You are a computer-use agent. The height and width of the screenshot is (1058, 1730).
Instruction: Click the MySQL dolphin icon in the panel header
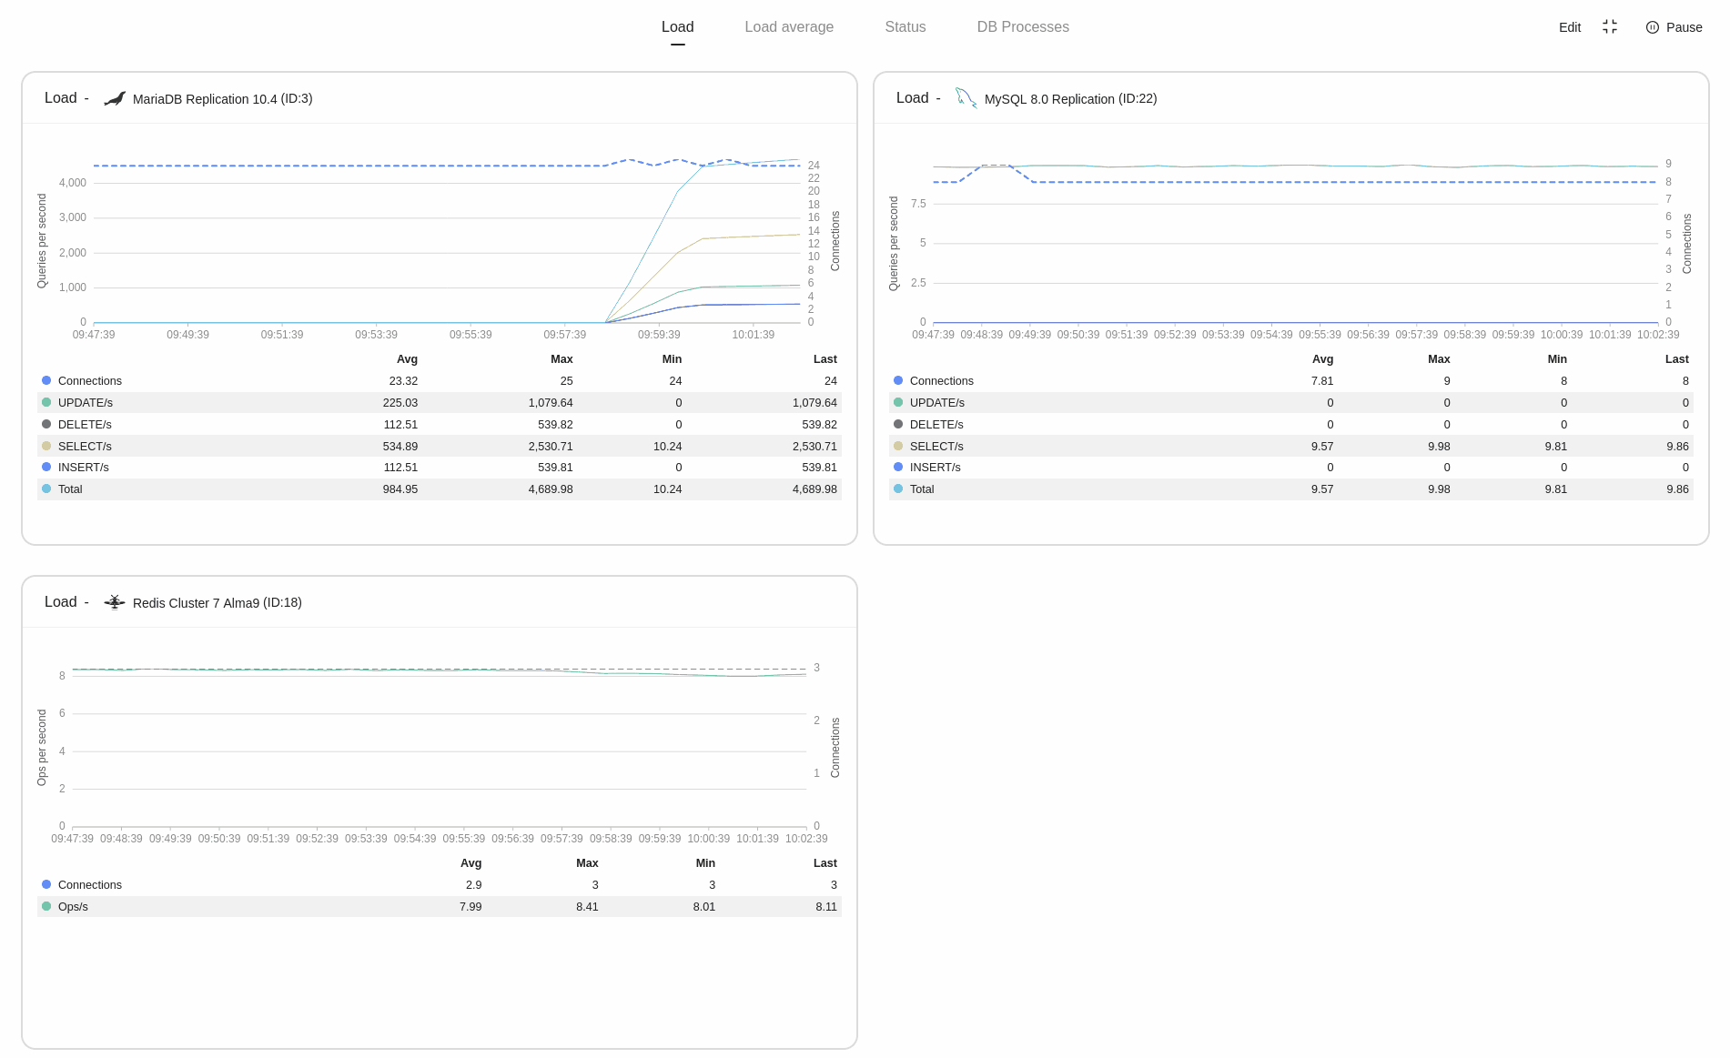tap(966, 97)
